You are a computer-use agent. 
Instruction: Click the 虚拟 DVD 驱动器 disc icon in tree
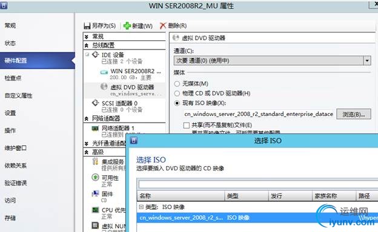pos(104,86)
